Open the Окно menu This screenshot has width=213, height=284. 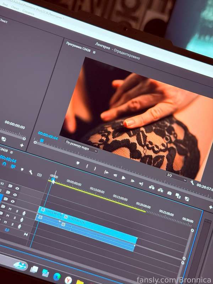[x=15, y=8]
